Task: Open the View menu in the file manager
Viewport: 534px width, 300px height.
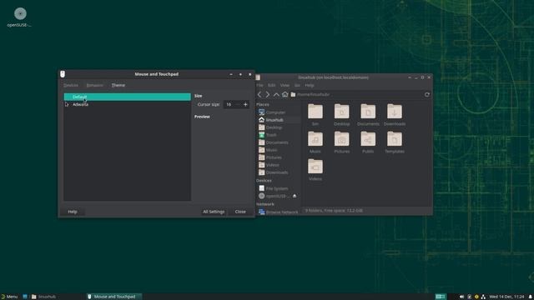Action: pos(285,85)
